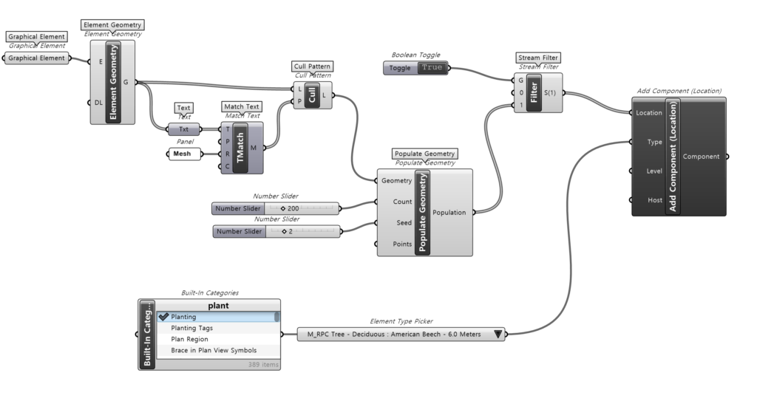Viewport: 757px width, 401px height.
Task: Open the M_RPC Tree type combo box
Action: (x=393, y=334)
